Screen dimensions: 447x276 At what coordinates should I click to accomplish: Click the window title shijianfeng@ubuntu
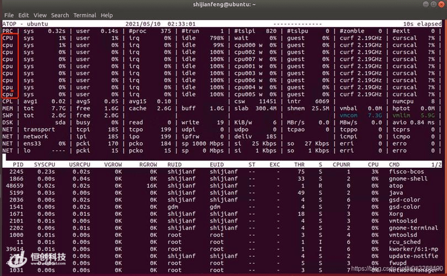[x=224, y=4]
